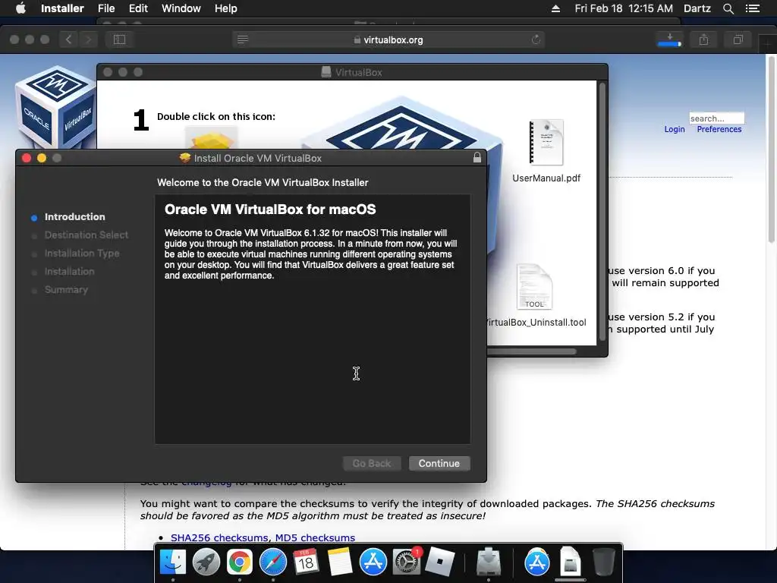Image resolution: width=777 pixels, height=583 pixels.
Task: Show Safari downloads button
Action: [669, 39]
